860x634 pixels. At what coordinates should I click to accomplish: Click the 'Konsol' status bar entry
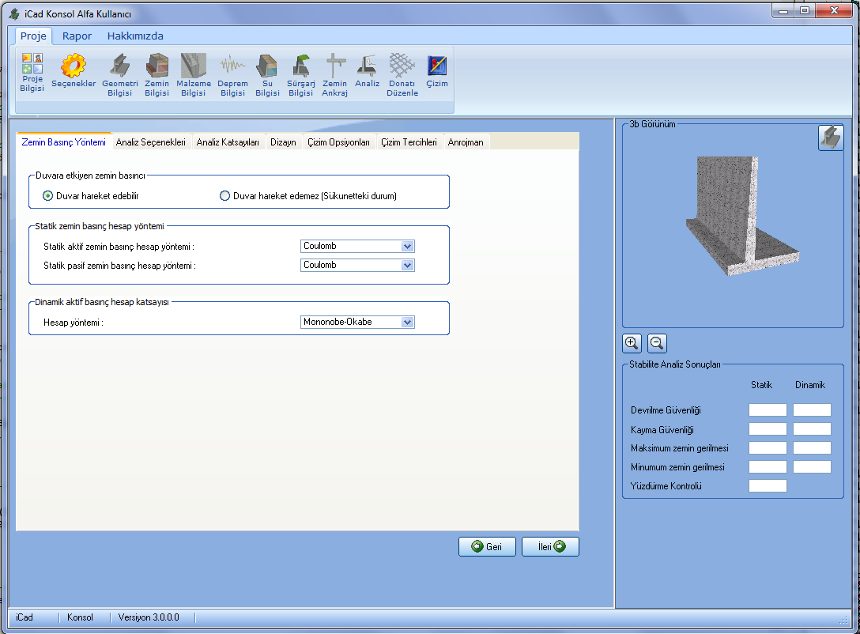pyautogui.click(x=80, y=617)
